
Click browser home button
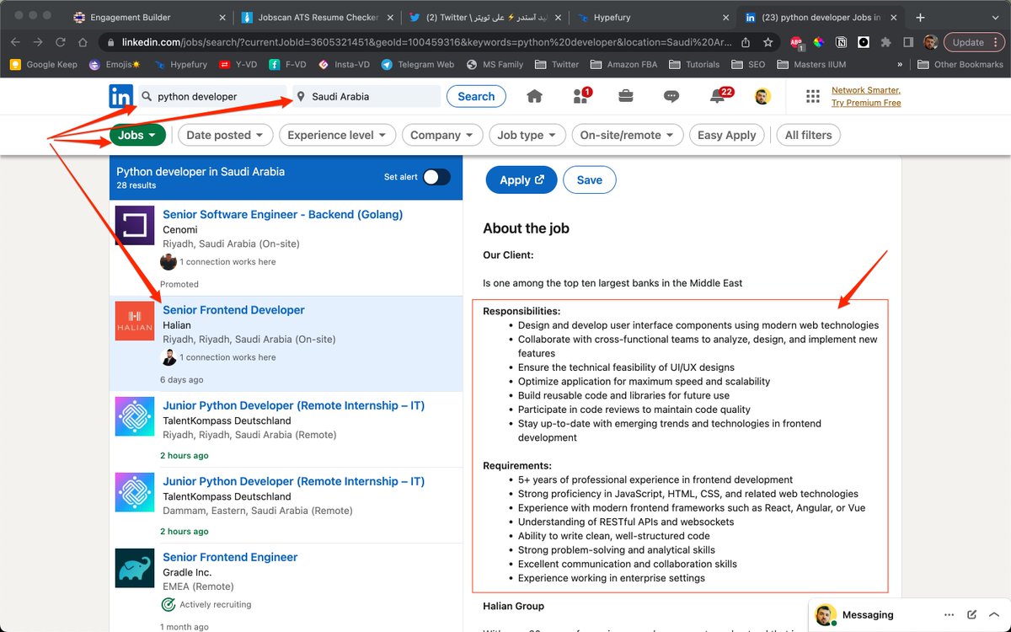(83, 42)
